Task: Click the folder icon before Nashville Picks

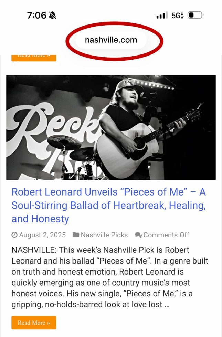Action: click(76, 235)
